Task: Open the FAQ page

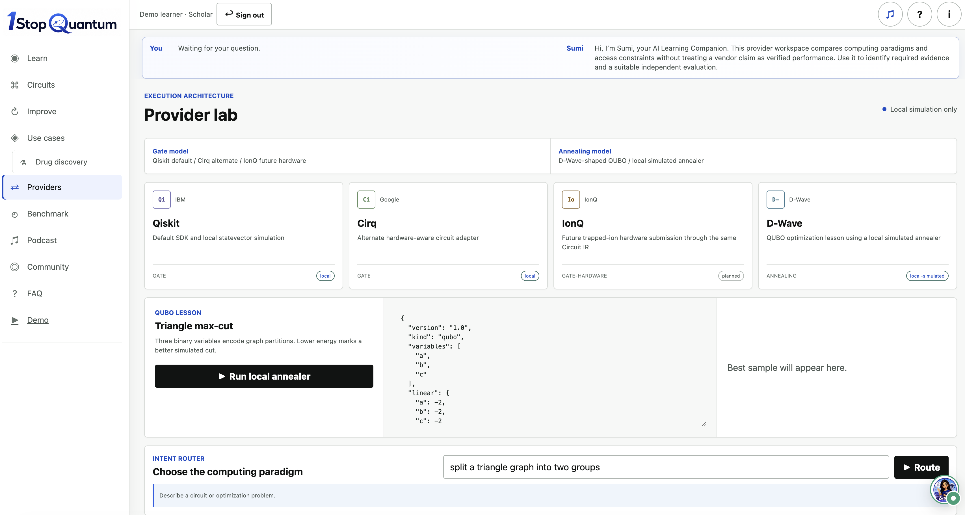Action: (62, 294)
